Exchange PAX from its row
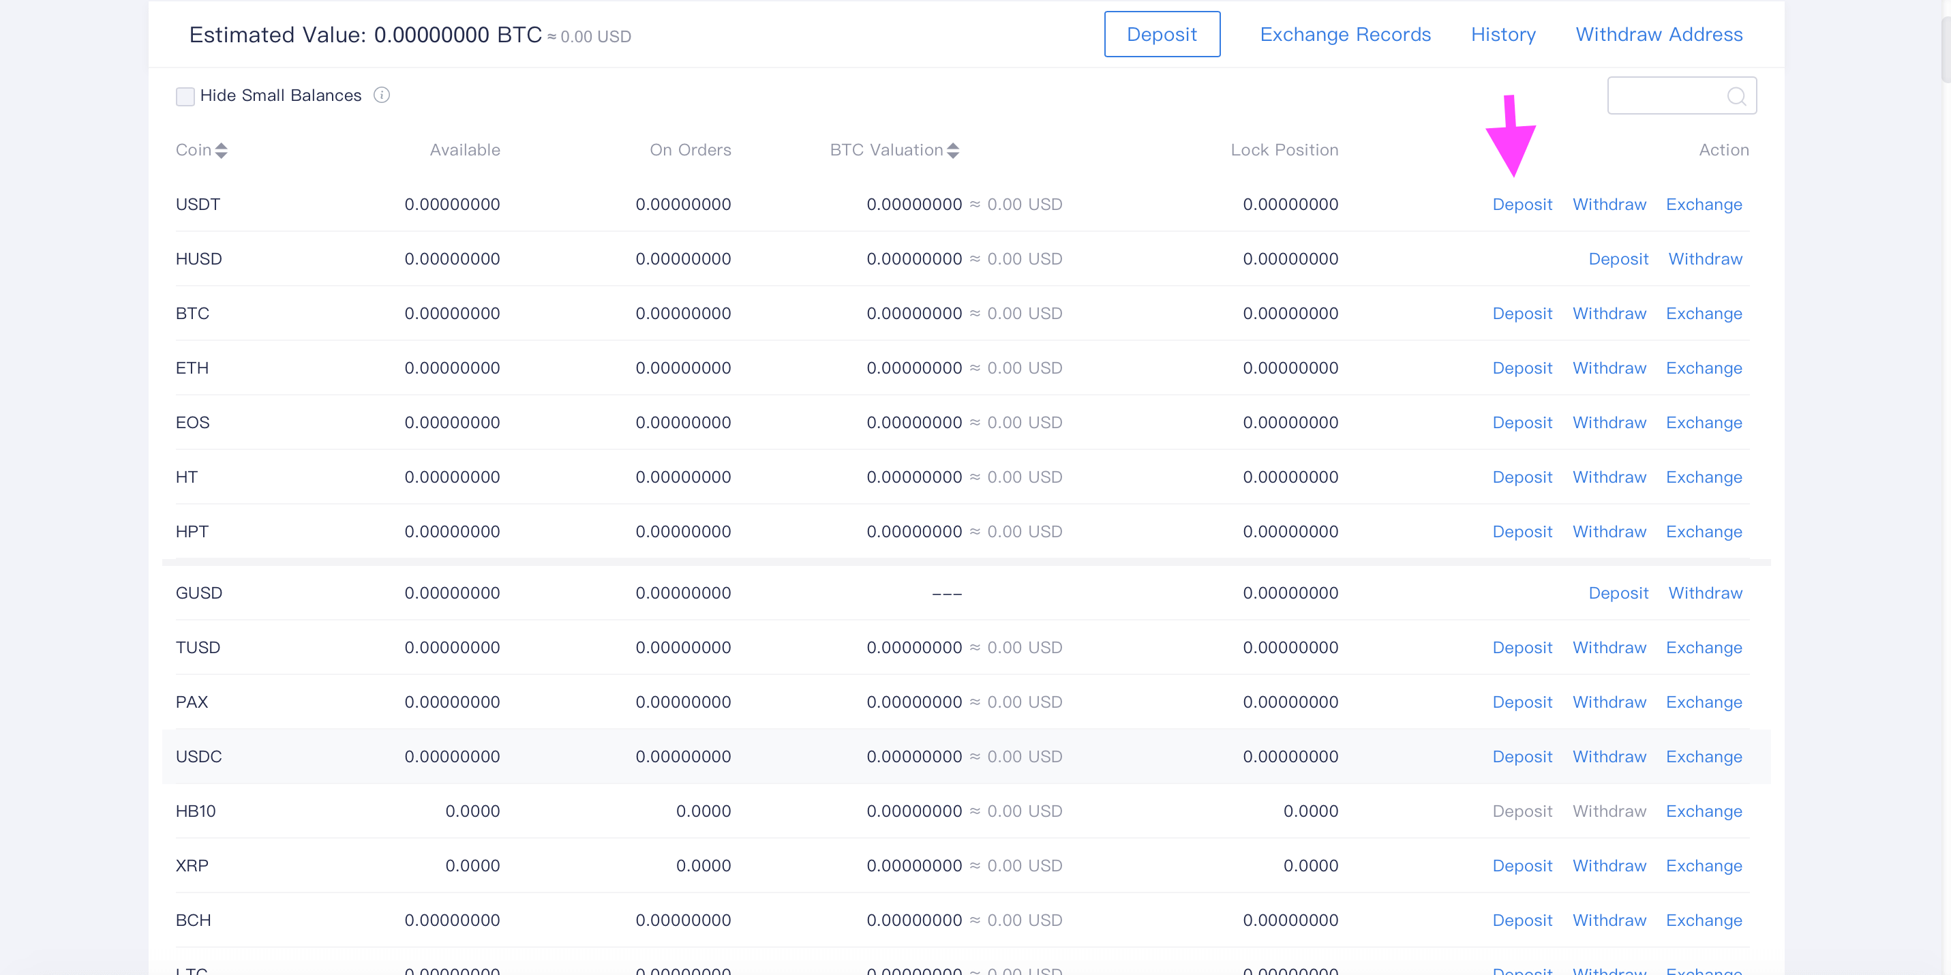Screen dimensions: 1951x975 (x=1704, y=702)
